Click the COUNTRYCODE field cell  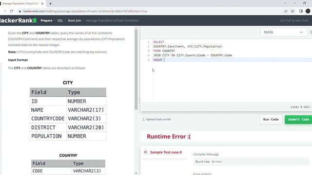48,119
